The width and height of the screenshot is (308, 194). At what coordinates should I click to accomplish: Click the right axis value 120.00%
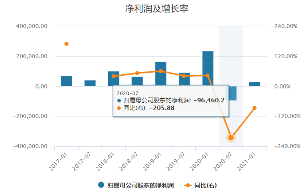point(286,56)
